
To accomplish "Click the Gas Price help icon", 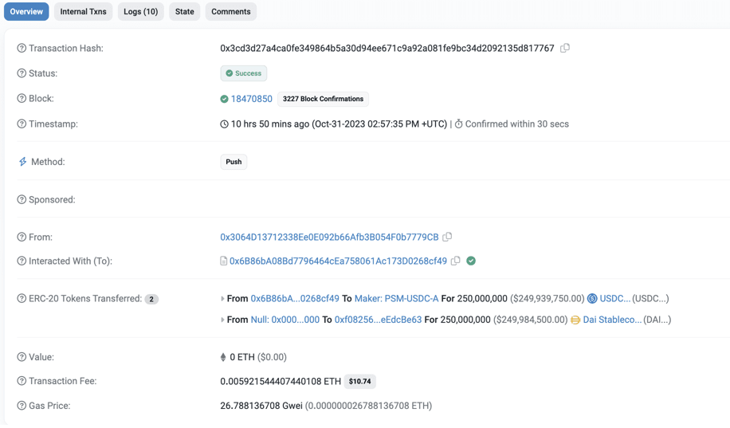I will [x=22, y=406].
